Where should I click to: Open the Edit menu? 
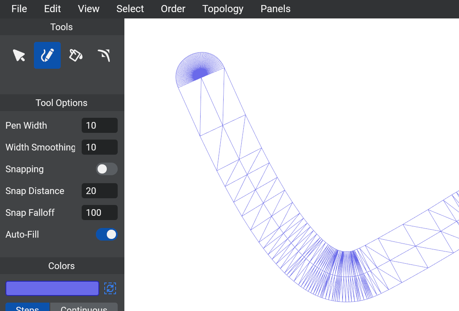click(52, 9)
